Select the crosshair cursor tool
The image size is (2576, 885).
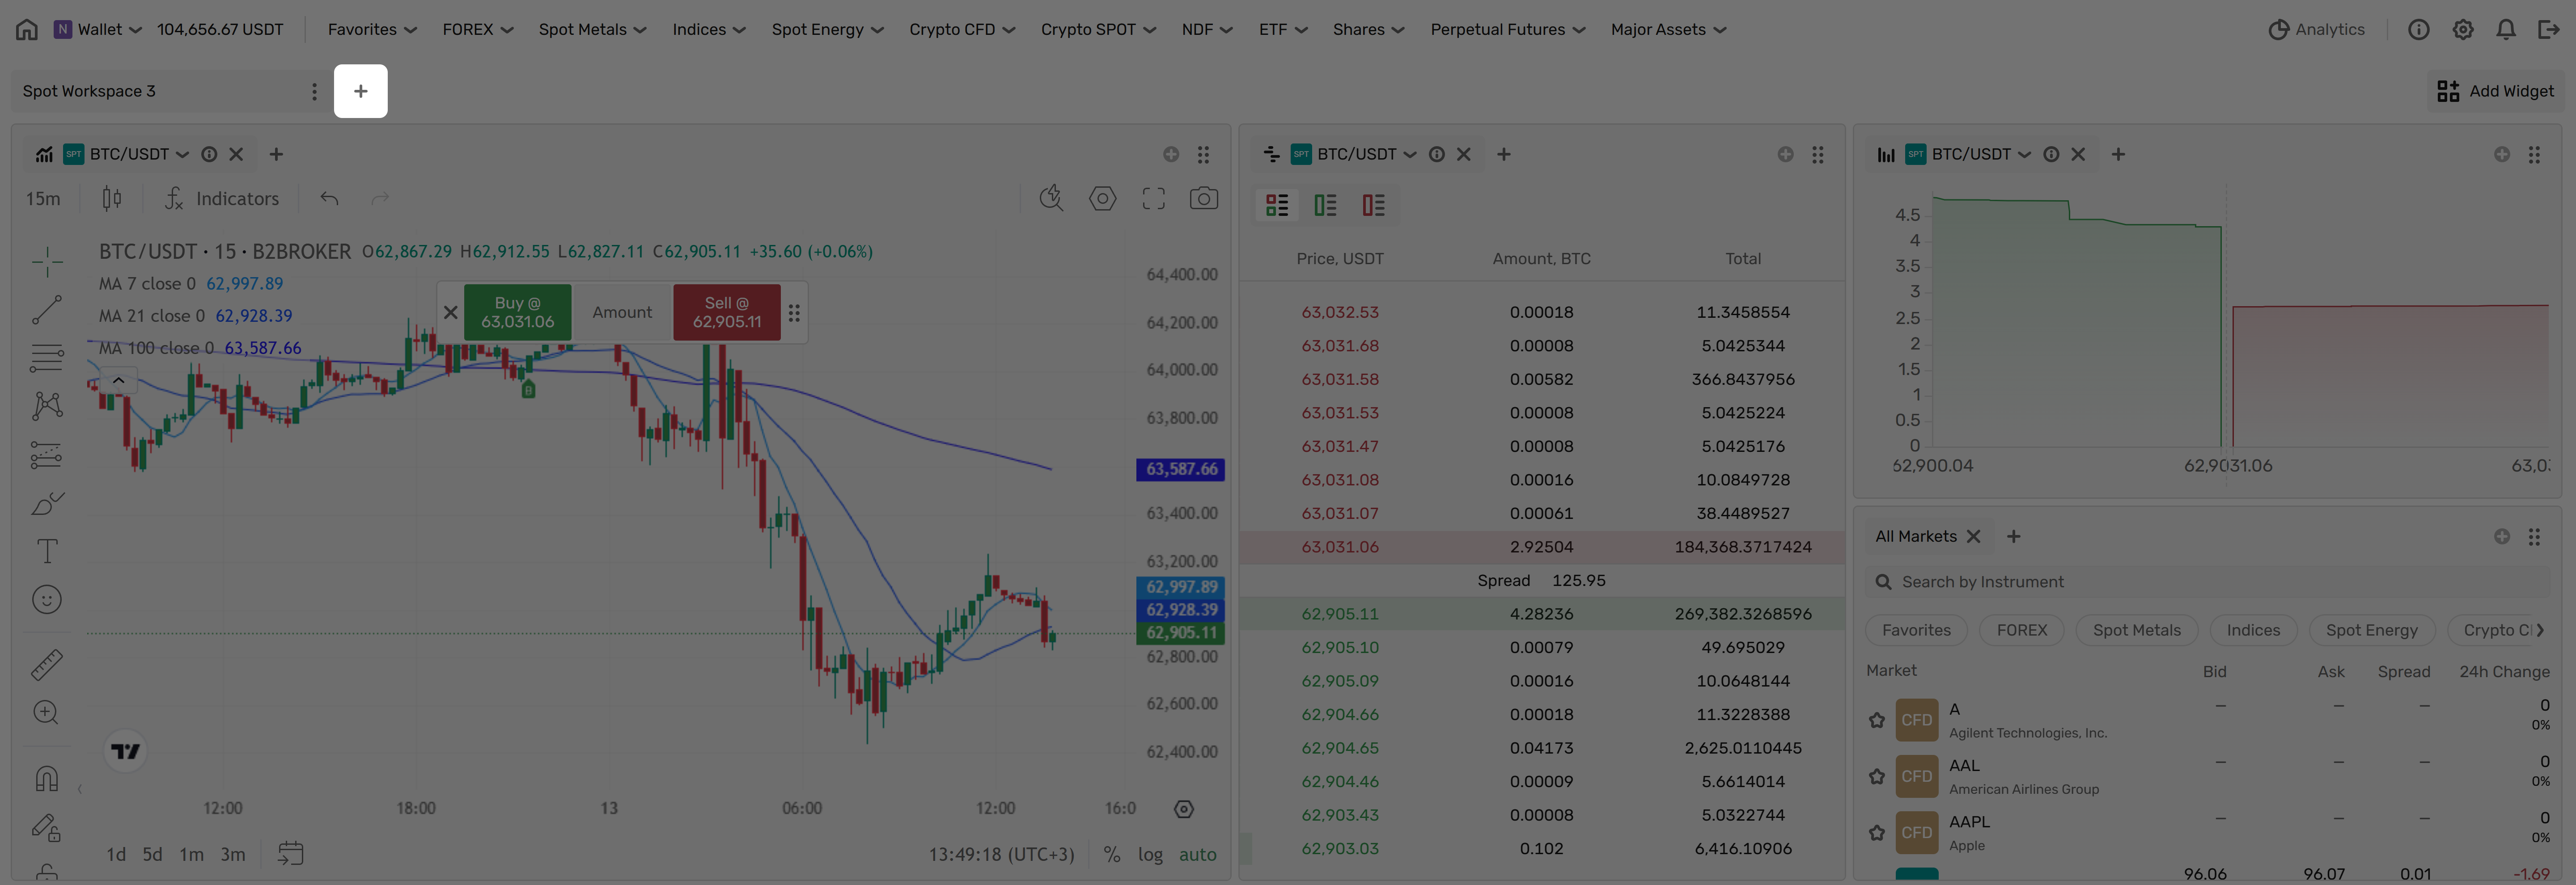point(47,262)
